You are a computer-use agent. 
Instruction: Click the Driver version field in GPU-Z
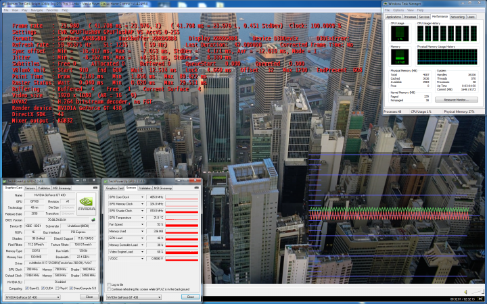pos(60,263)
